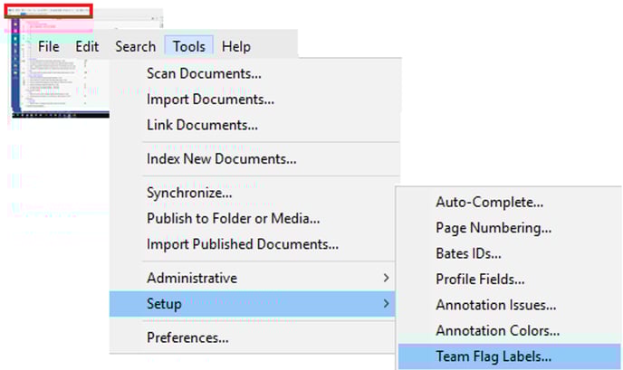Select Synchronize... in the Tools menu

(x=189, y=193)
